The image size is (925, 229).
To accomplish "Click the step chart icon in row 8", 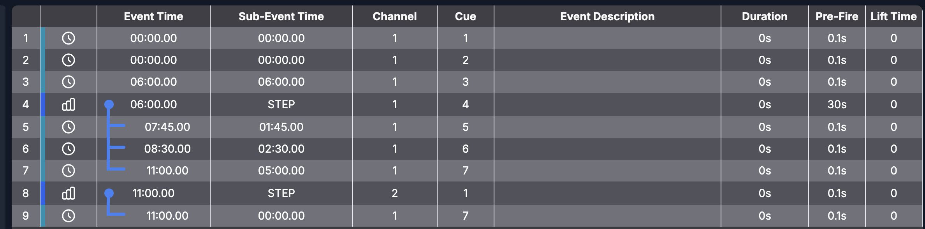I will click(69, 193).
